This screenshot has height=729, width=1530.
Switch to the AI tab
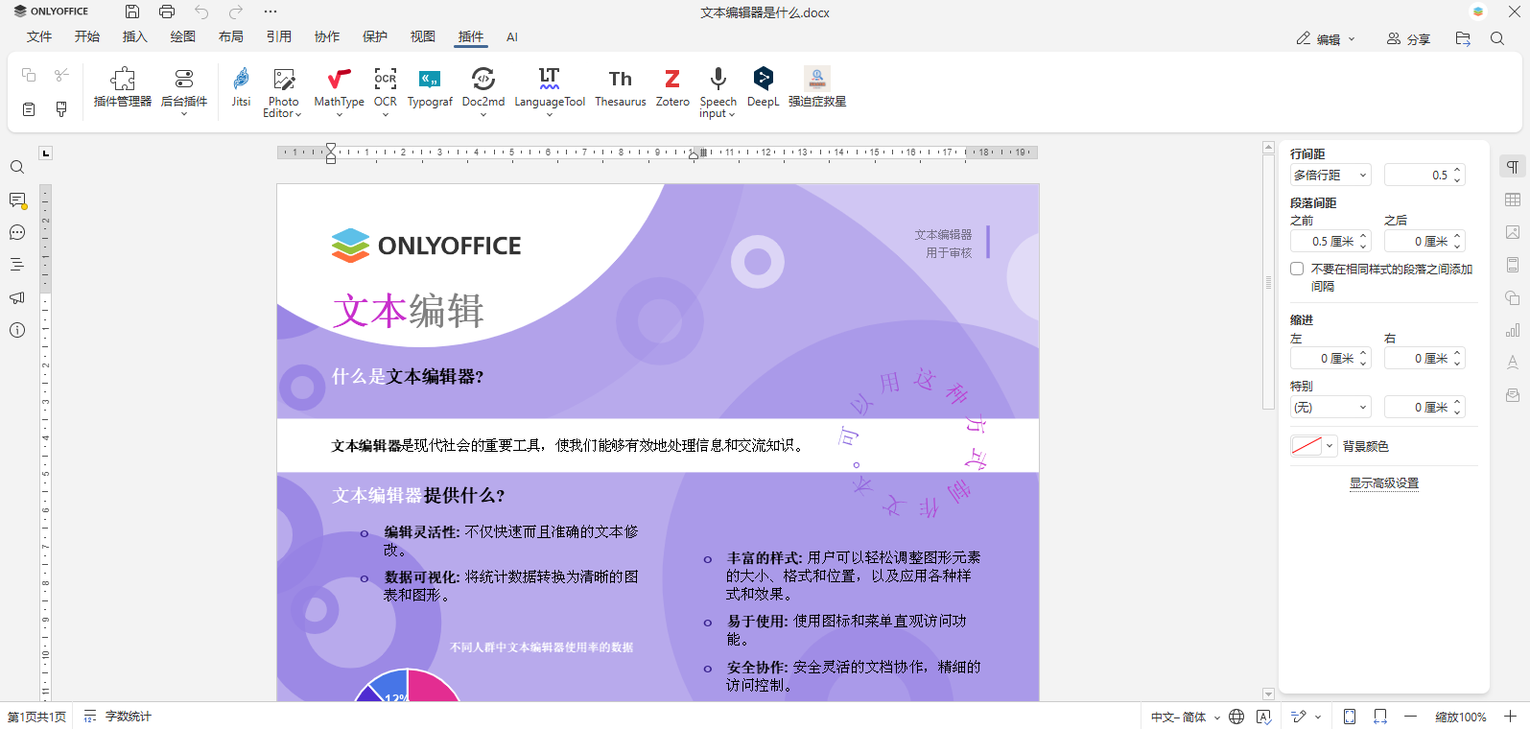coord(512,36)
